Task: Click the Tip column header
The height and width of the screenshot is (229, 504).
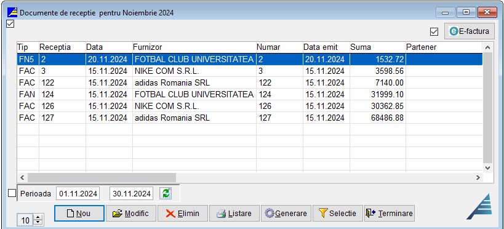Action: pyautogui.click(x=28, y=47)
